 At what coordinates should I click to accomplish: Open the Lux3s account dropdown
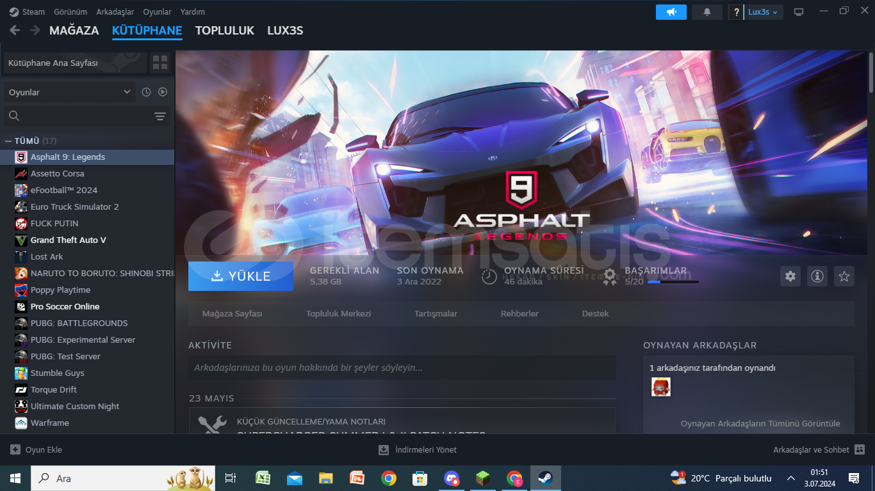[x=763, y=12]
